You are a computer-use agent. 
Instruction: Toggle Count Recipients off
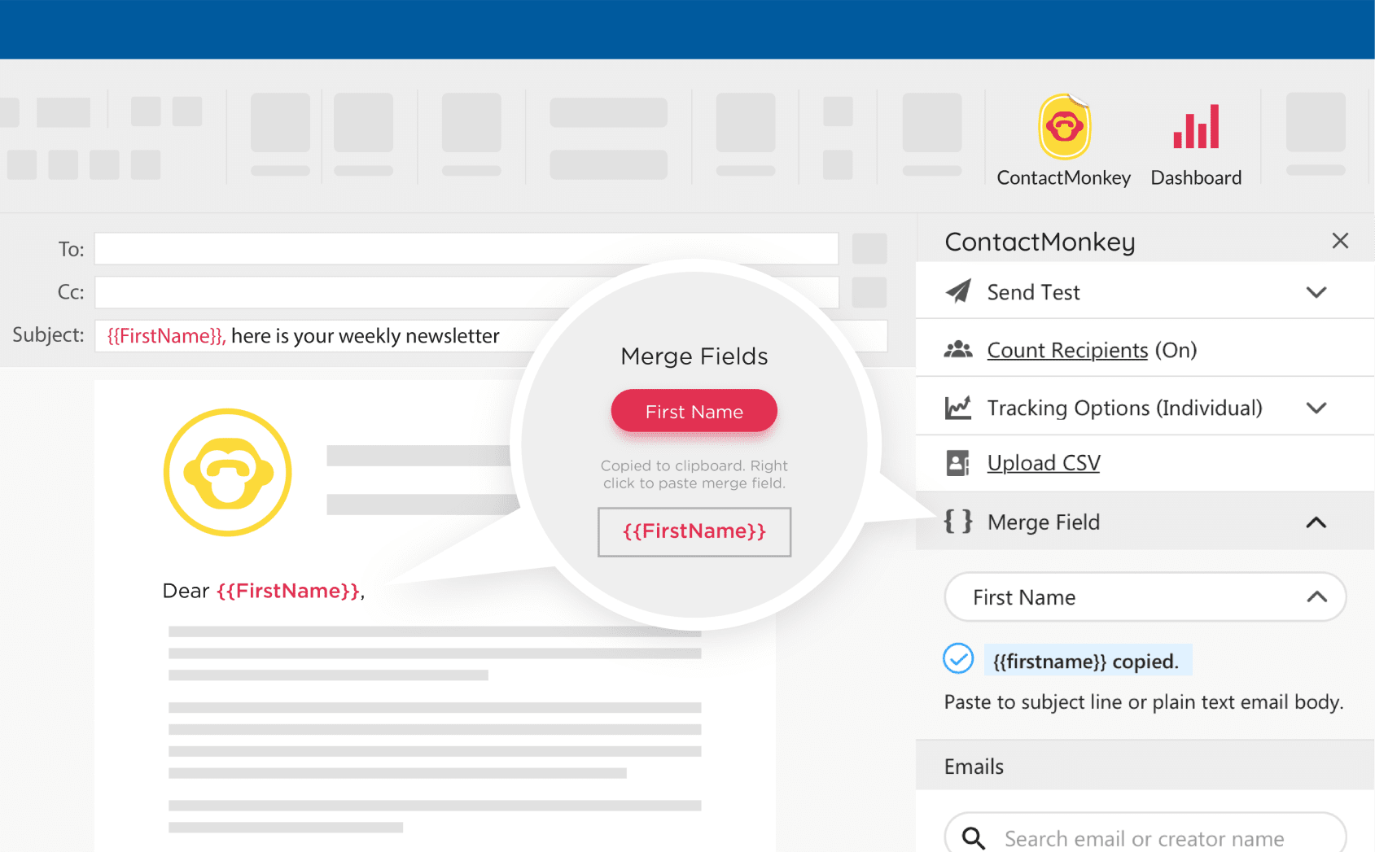click(1066, 349)
